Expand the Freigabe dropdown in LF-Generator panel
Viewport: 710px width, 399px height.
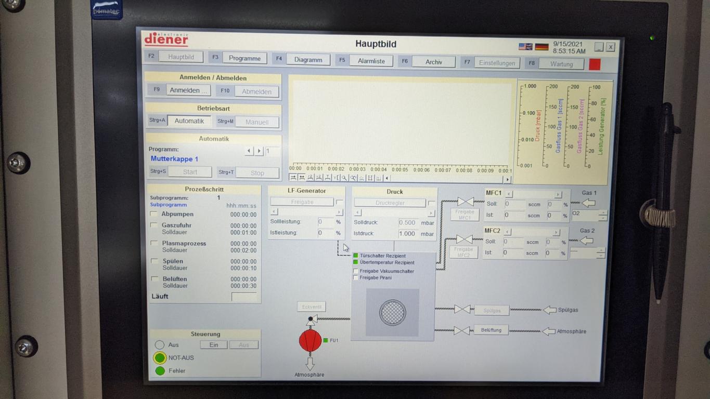(302, 201)
